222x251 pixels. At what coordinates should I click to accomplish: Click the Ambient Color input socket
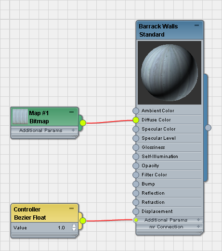pos(136,111)
